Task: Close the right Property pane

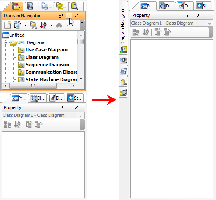Action: [205, 15]
